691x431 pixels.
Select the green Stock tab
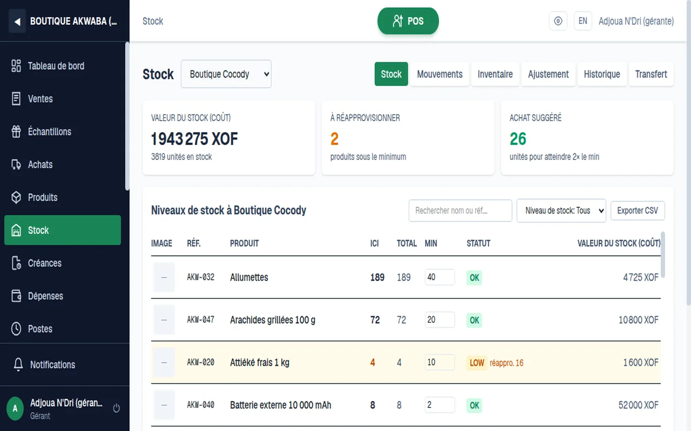tap(391, 74)
